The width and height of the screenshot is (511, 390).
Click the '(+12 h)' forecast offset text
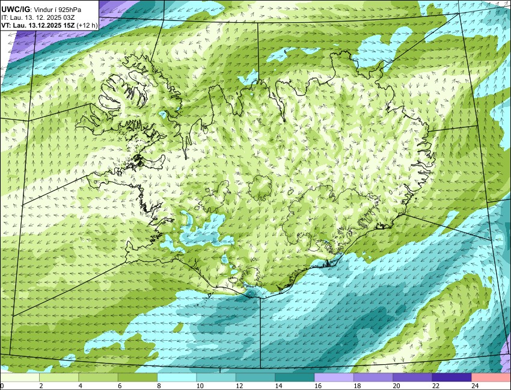pos(87,26)
